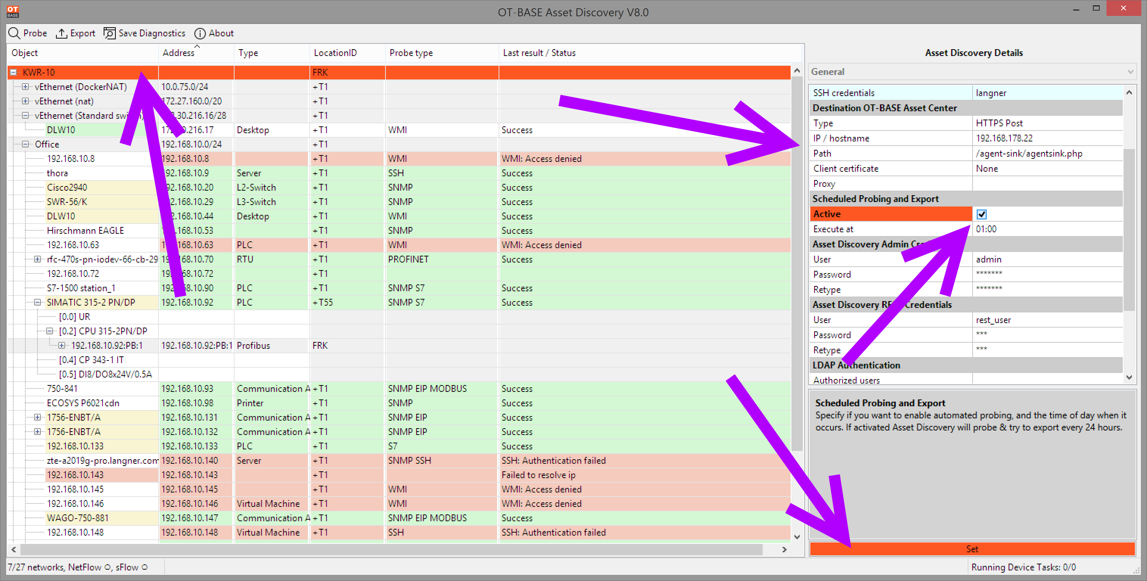Screen dimensions: 1147x581
Task: Collapse the KWR-10 root node
Action: [x=13, y=72]
